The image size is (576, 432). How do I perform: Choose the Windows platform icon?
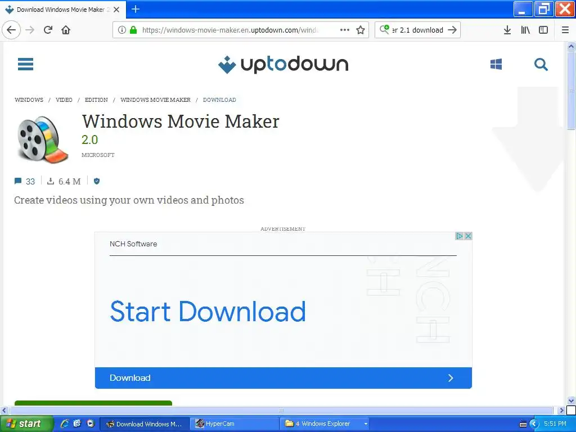tap(496, 64)
